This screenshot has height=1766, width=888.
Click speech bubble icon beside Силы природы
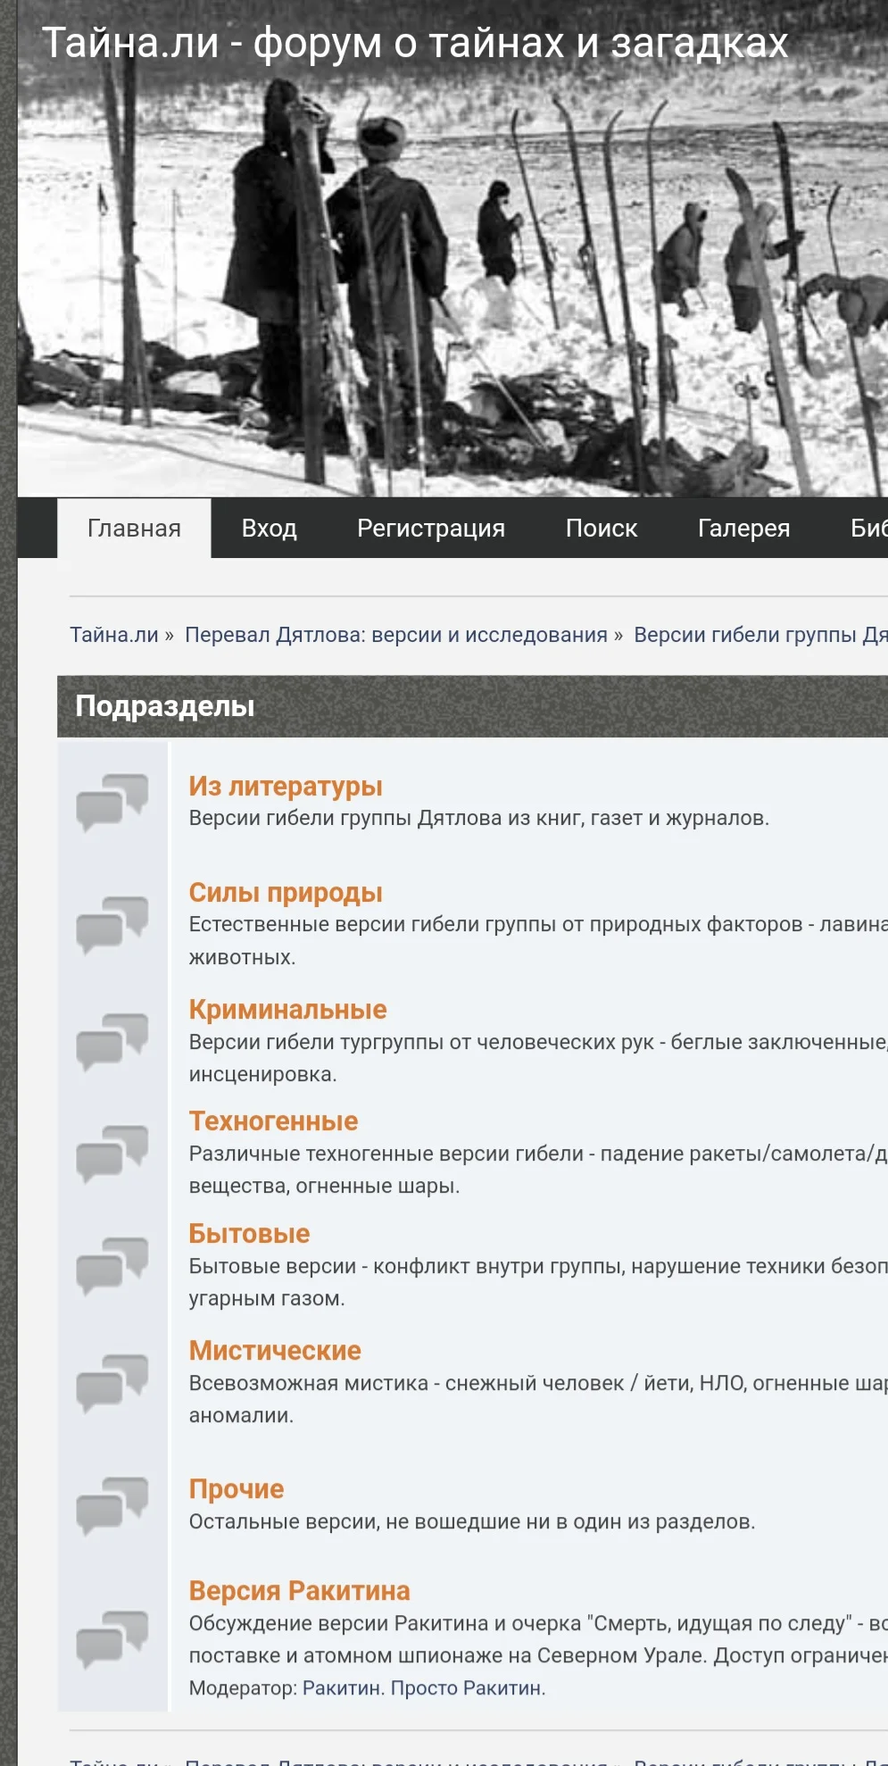[x=112, y=924]
